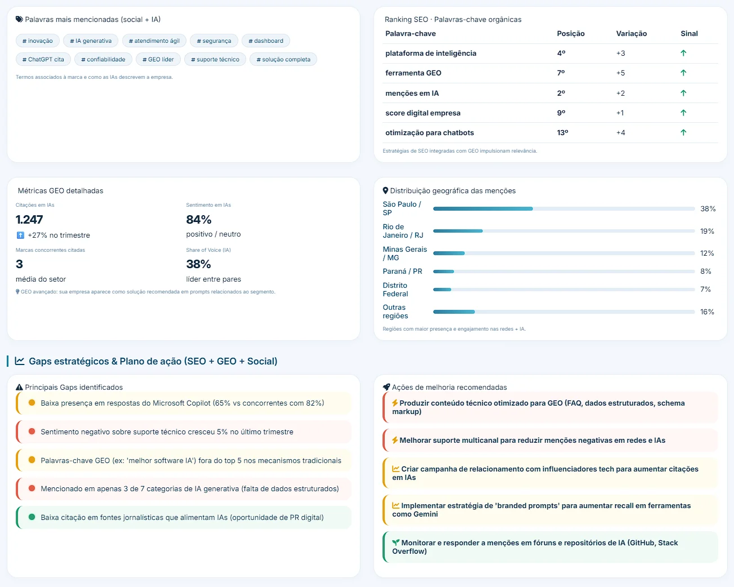Click the Variação column header
Screen dimensions: 734x587
tap(631, 34)
